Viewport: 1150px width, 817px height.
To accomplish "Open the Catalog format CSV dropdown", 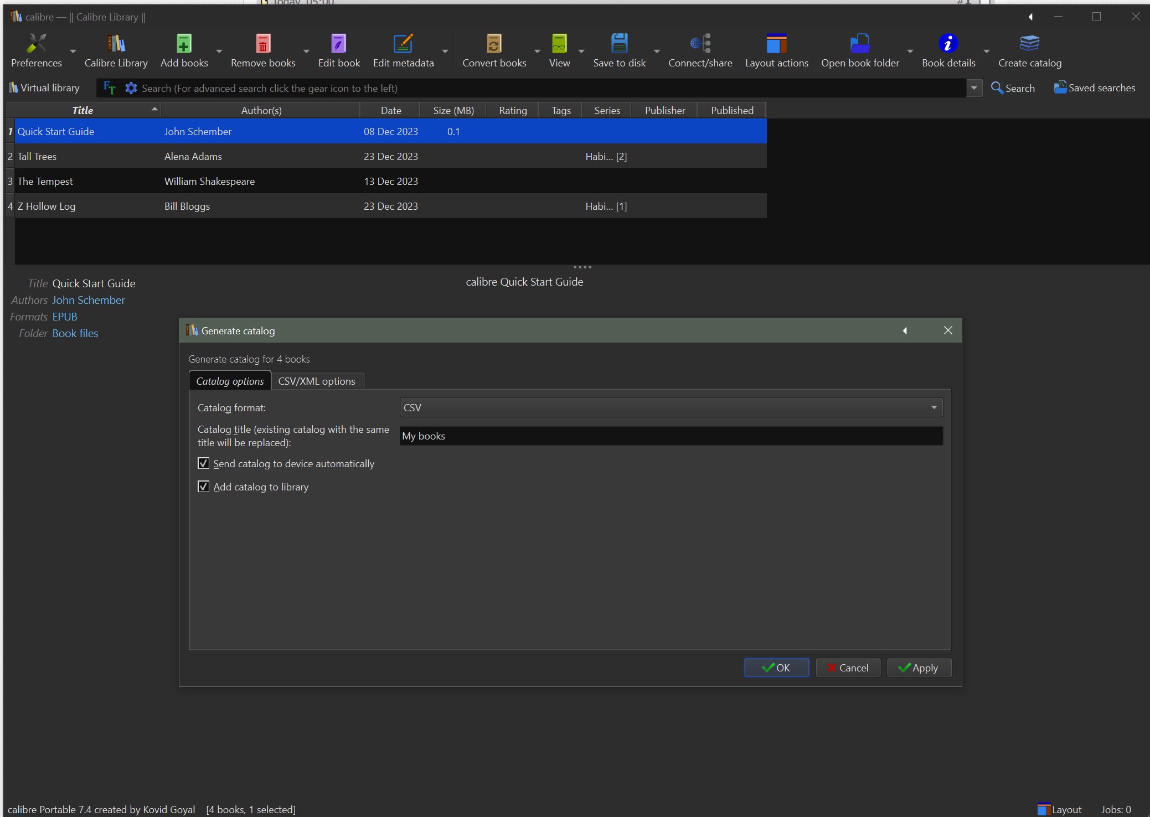I will pos(671,407).
